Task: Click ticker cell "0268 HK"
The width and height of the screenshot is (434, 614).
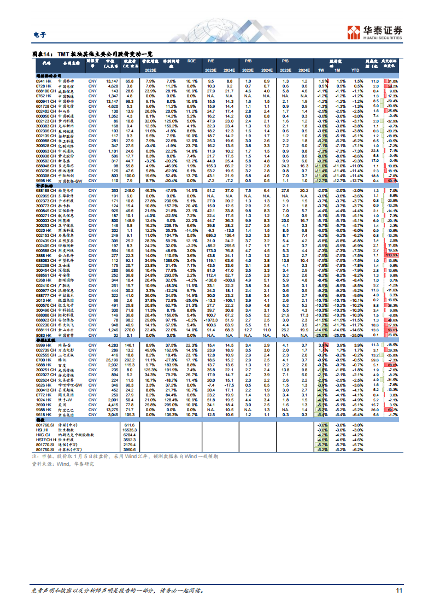Action: pos(43,280)
